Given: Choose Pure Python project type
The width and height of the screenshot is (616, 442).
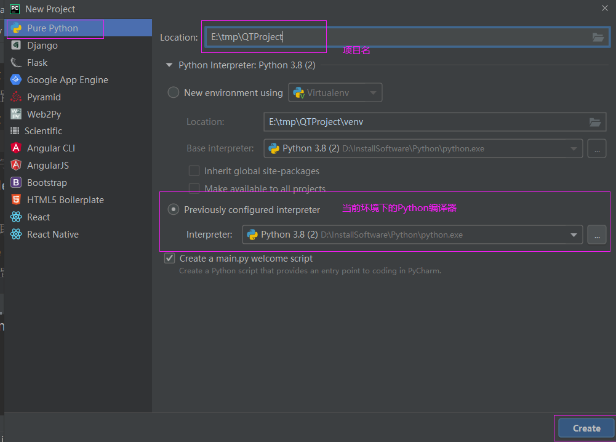Looking at the screenshot, I should (x=78, y=28).
